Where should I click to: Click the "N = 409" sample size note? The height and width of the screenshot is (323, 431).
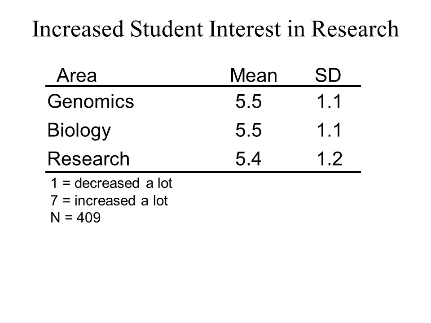point(75,218)
